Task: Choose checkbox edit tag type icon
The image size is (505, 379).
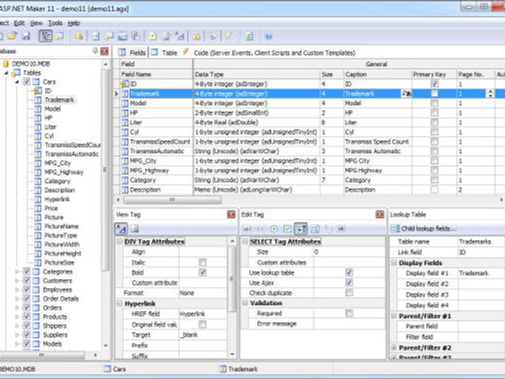Action: 287,229
